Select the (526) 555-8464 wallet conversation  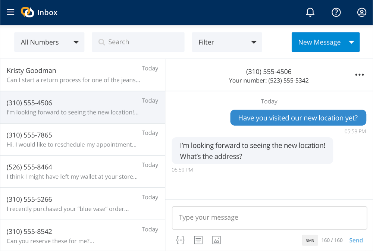coord(82,172)
